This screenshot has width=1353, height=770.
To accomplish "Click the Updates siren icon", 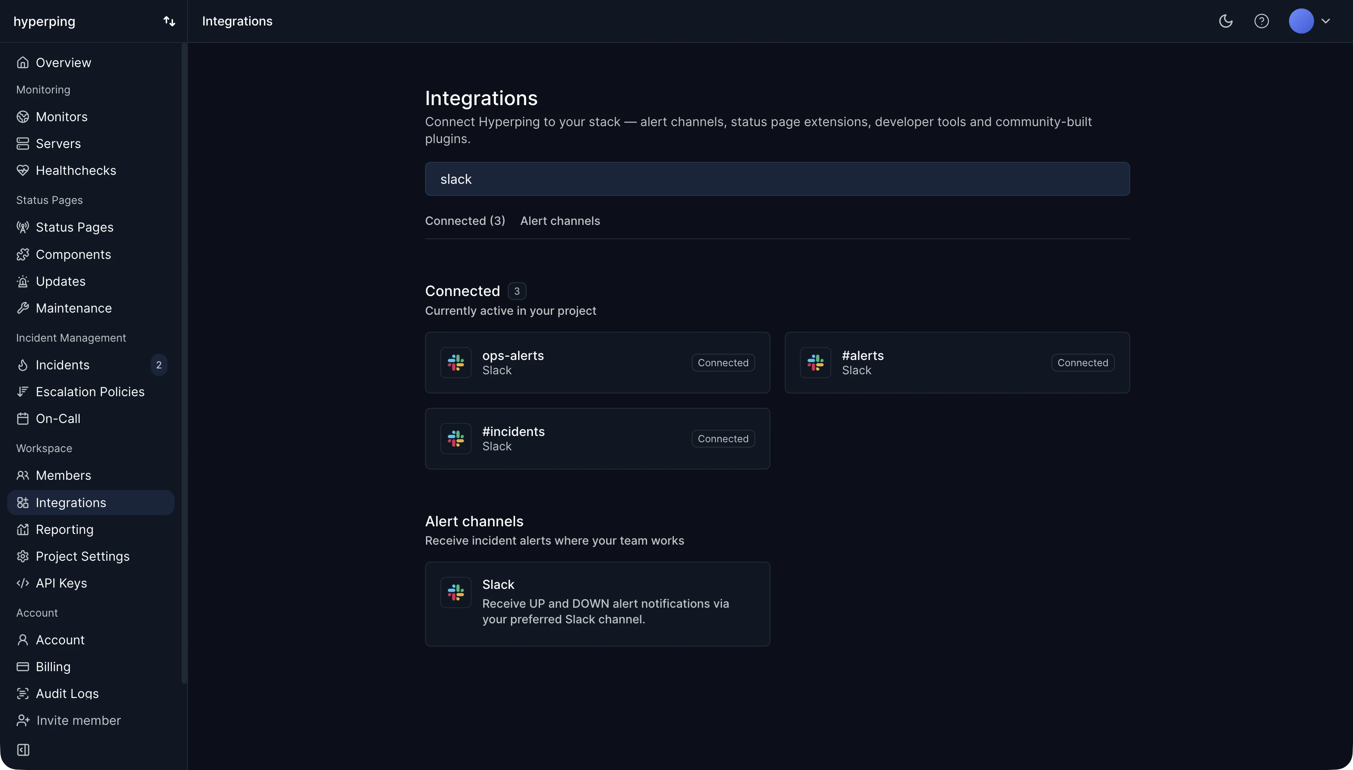I will [22, 281].
